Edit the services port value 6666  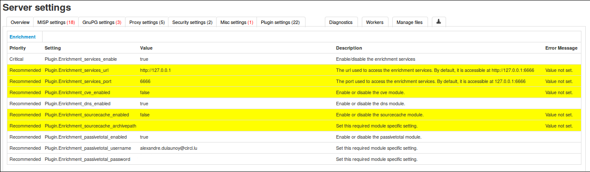145,81
